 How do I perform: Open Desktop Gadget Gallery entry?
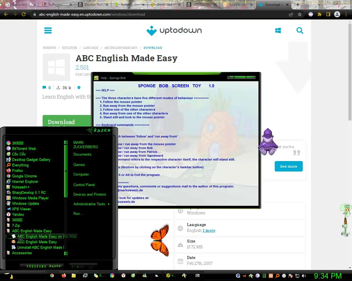coord(31,159)
